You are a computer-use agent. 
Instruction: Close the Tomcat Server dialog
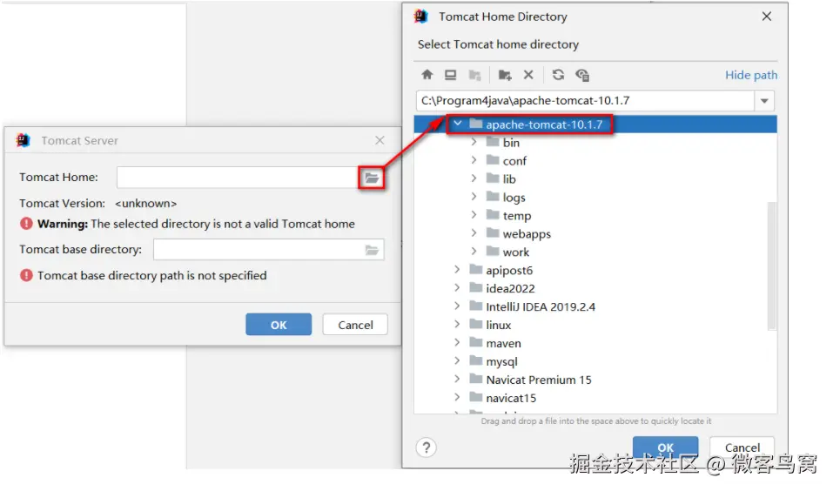pos(380,140)
